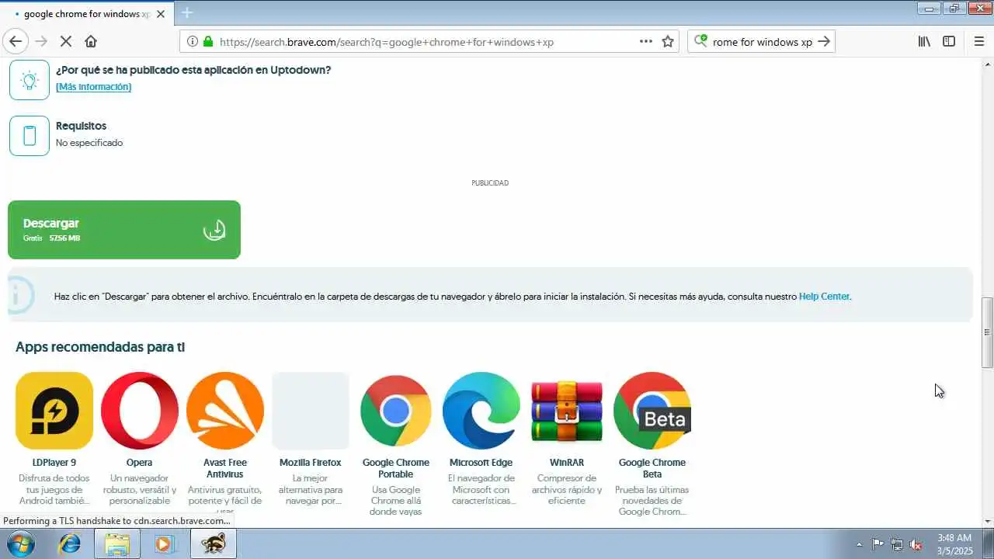Open the Windows Start button
994x559 pixels.
[x=21, y=543]
